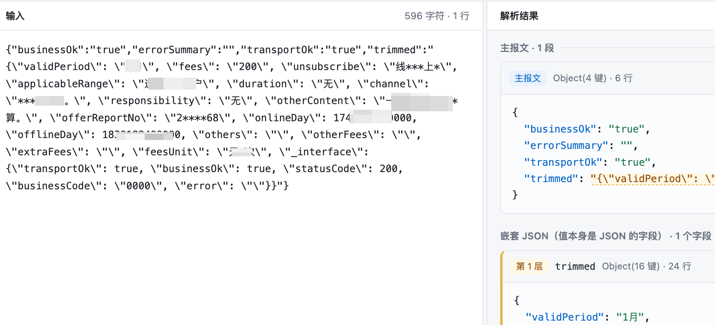The image size is (715, 325).
Task: Select the '第 1 层' level badge
Action: (529, 266)
